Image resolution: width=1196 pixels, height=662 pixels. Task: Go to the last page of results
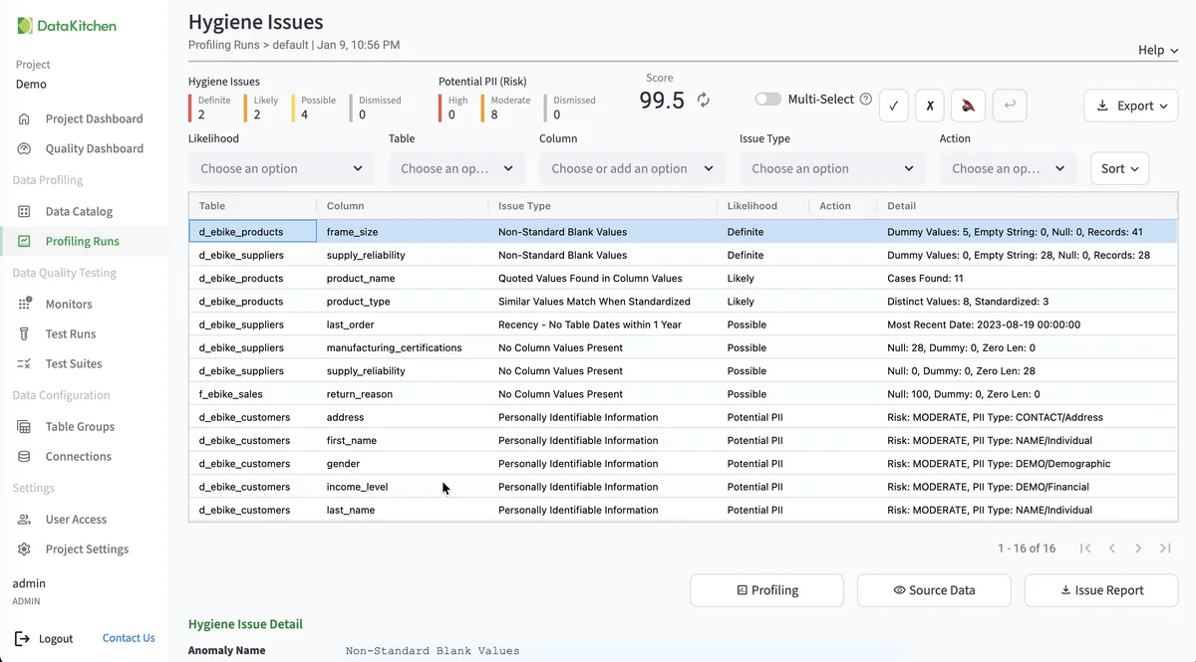point(1164,549)
